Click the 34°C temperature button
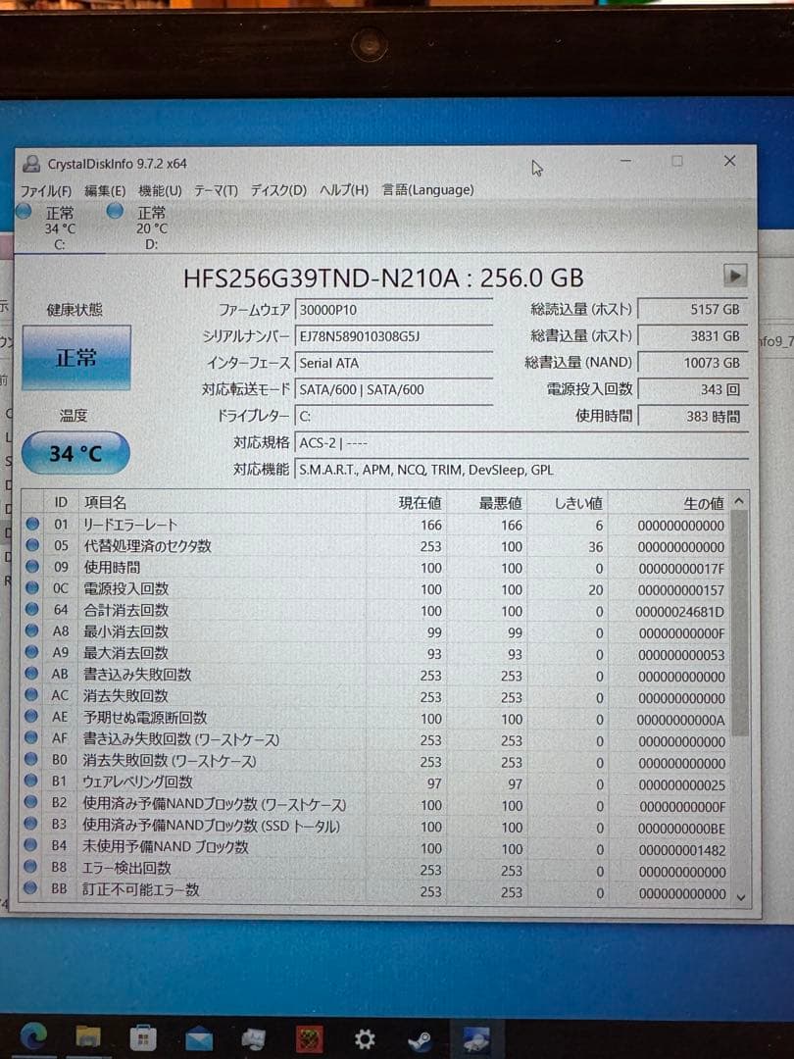The image size is (794, 1059). coord(74,453)
